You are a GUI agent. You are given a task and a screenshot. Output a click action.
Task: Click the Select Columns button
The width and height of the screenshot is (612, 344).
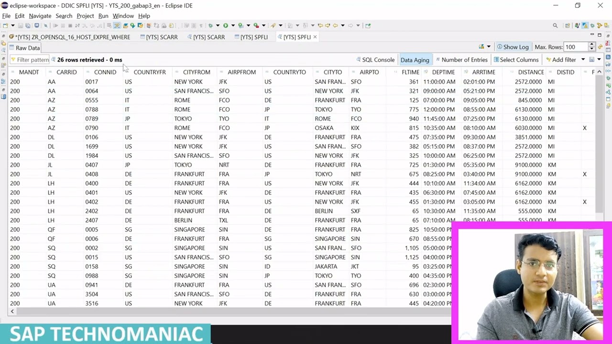[516, 60]
